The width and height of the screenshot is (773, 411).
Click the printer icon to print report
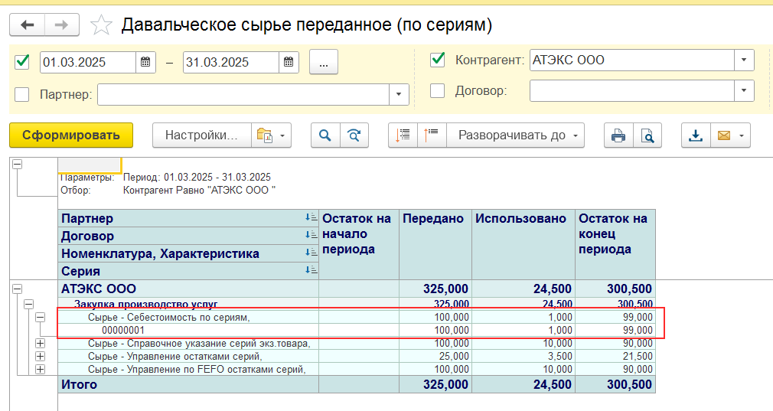pyautogui.click(x=618, y=135)
